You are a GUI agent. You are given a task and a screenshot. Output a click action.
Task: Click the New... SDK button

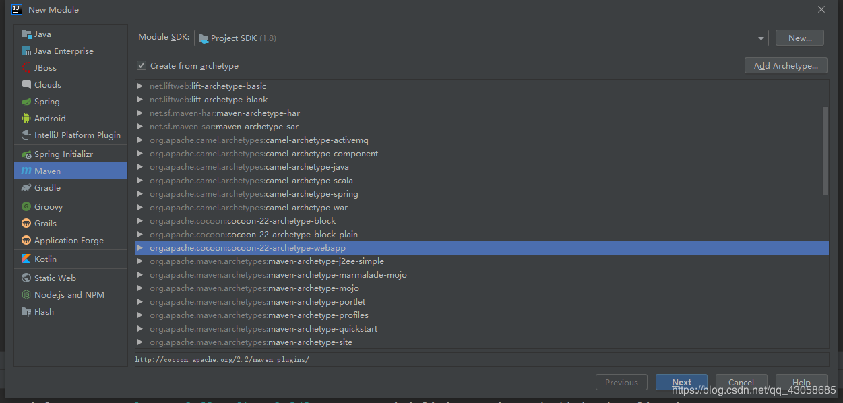tap(800, 38)
